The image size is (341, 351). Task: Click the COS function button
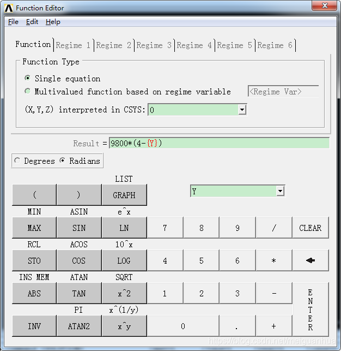[x=79, y=260]
